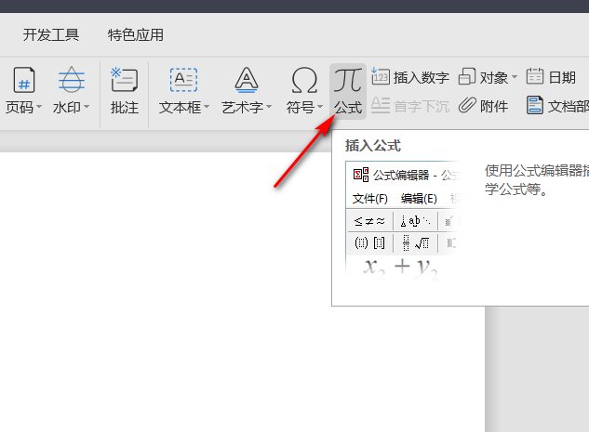
Task: Click the 附件 paperclip icon
Action: coord(467,105)
